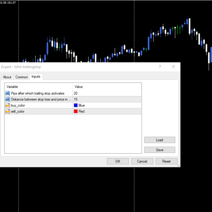Click the dialog resize grip corner
Image resolution: width=212 pixels, height=212 pixels.
178,165
